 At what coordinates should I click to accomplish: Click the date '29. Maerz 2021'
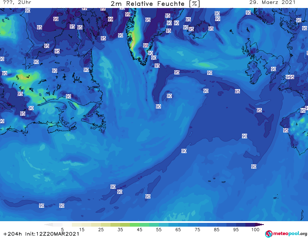[x=272, y=3]
